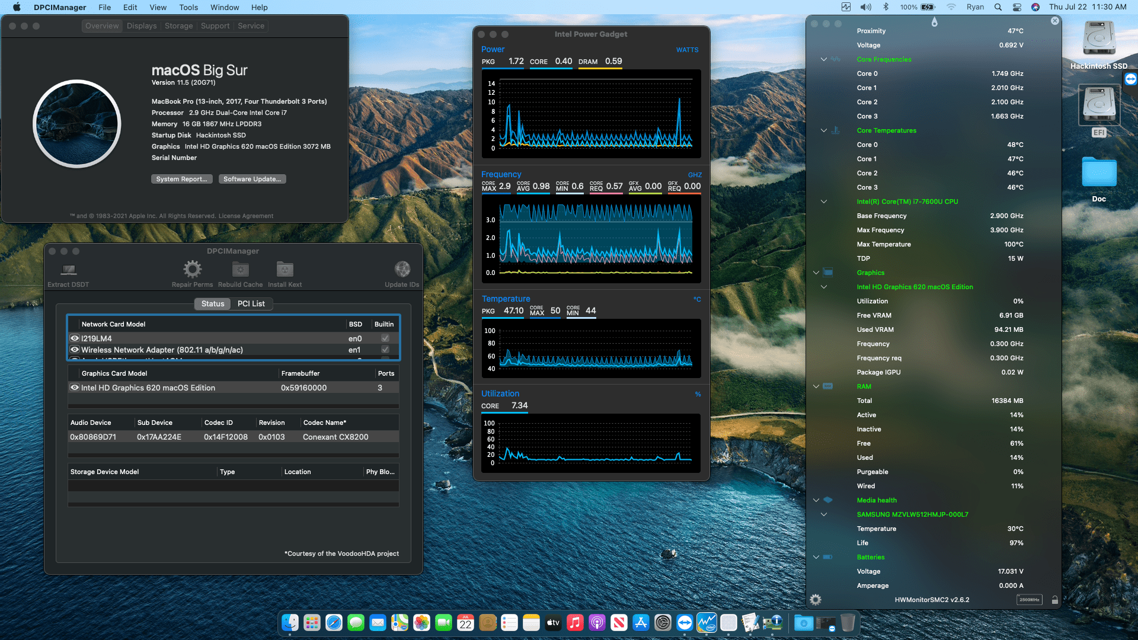Collapse Intel Core i7-7600U CPU group
Viewport: 1138px width, 640px height.
pyautogui.click(x=824, y=201)
